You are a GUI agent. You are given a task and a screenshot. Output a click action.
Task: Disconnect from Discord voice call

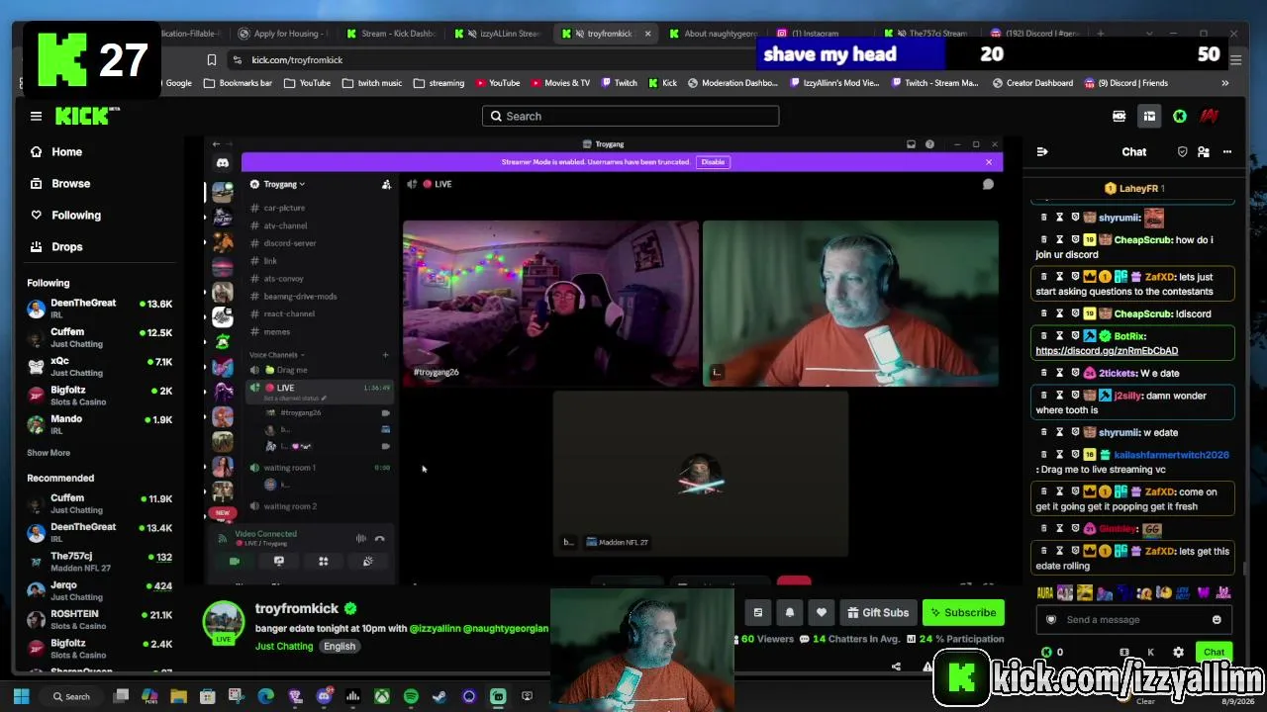380,538
